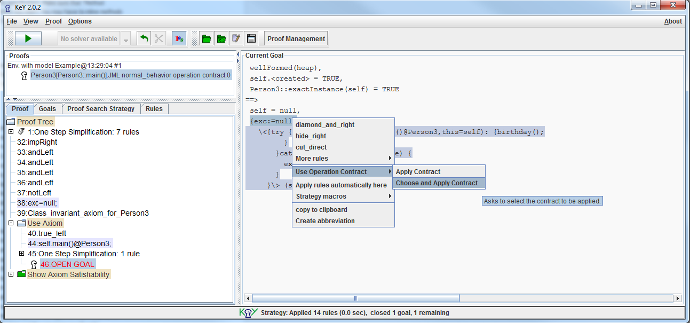Click the strategy status bar message
Screen dimensions: 690x323
point(355,313)
